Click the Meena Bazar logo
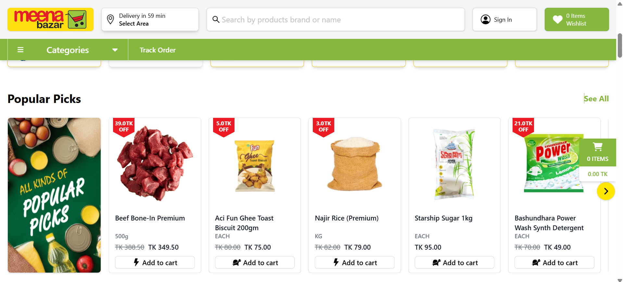Viewport: 623px width, 282px height. (x=50, y=19)
